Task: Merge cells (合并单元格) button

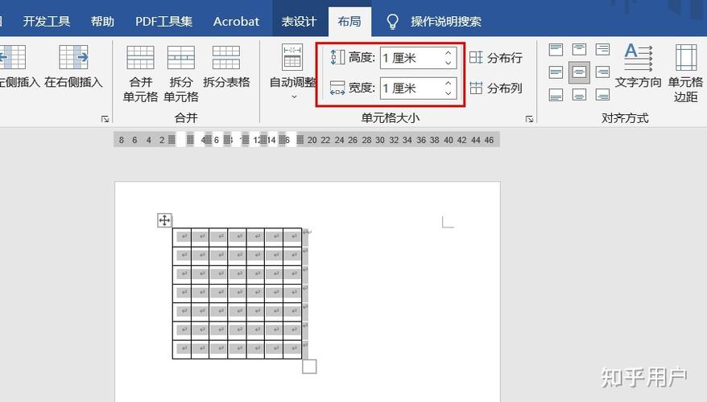Action: [x=140, y=74]
